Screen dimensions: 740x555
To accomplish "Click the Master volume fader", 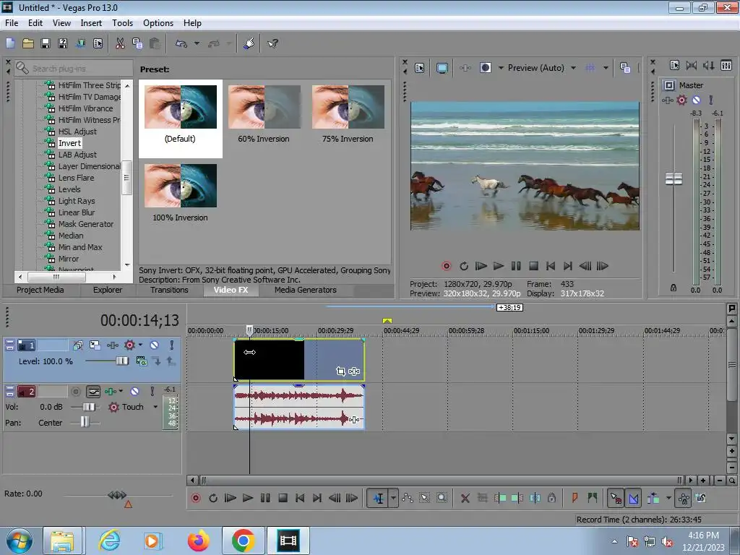I will pyautogui.click(x=674, y=179).
